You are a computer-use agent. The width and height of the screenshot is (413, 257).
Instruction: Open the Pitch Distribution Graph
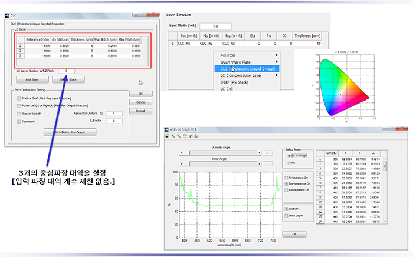tap(70, 132)
